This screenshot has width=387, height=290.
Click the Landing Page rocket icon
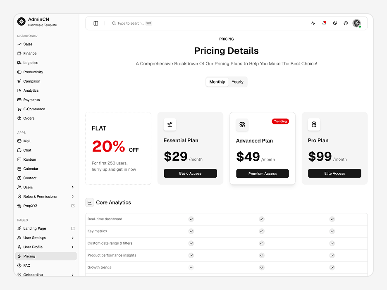(x=19, y=228)
